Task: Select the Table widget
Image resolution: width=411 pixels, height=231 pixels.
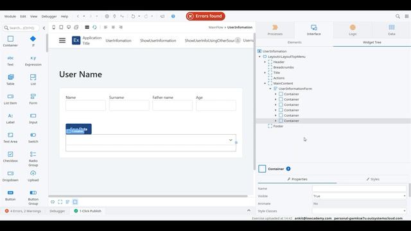Action: (10, 80)
